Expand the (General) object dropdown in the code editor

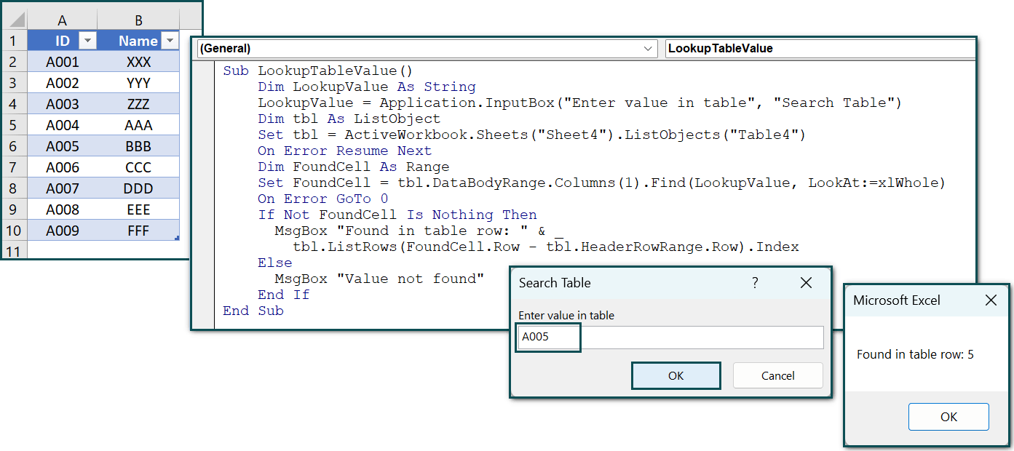click(648, 49)
